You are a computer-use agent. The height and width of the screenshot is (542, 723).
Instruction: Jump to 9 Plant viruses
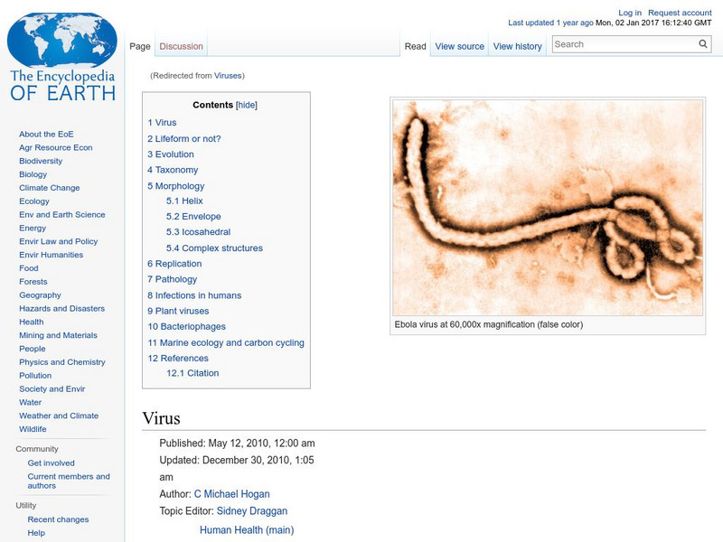click(x=178, y=311)
